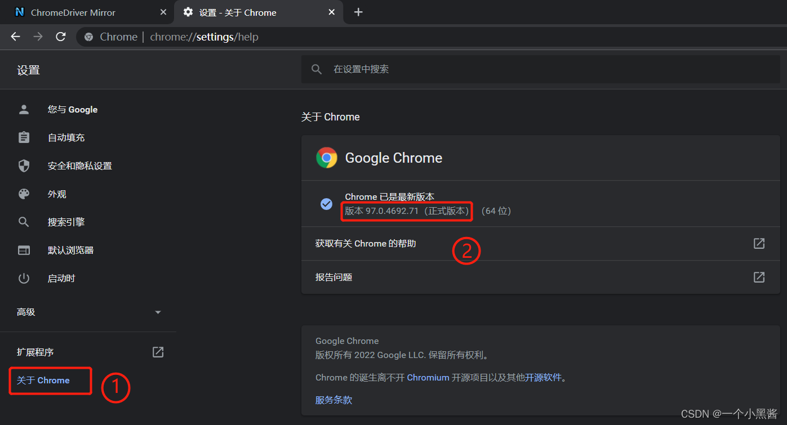Click the version text 版本 97.0.4692.71
Image resolution: width=787 pixels, height=425 pixels.
click(x=381, y=211)
